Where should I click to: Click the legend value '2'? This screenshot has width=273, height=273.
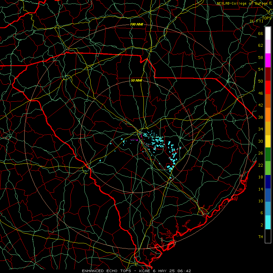point(262,225)
